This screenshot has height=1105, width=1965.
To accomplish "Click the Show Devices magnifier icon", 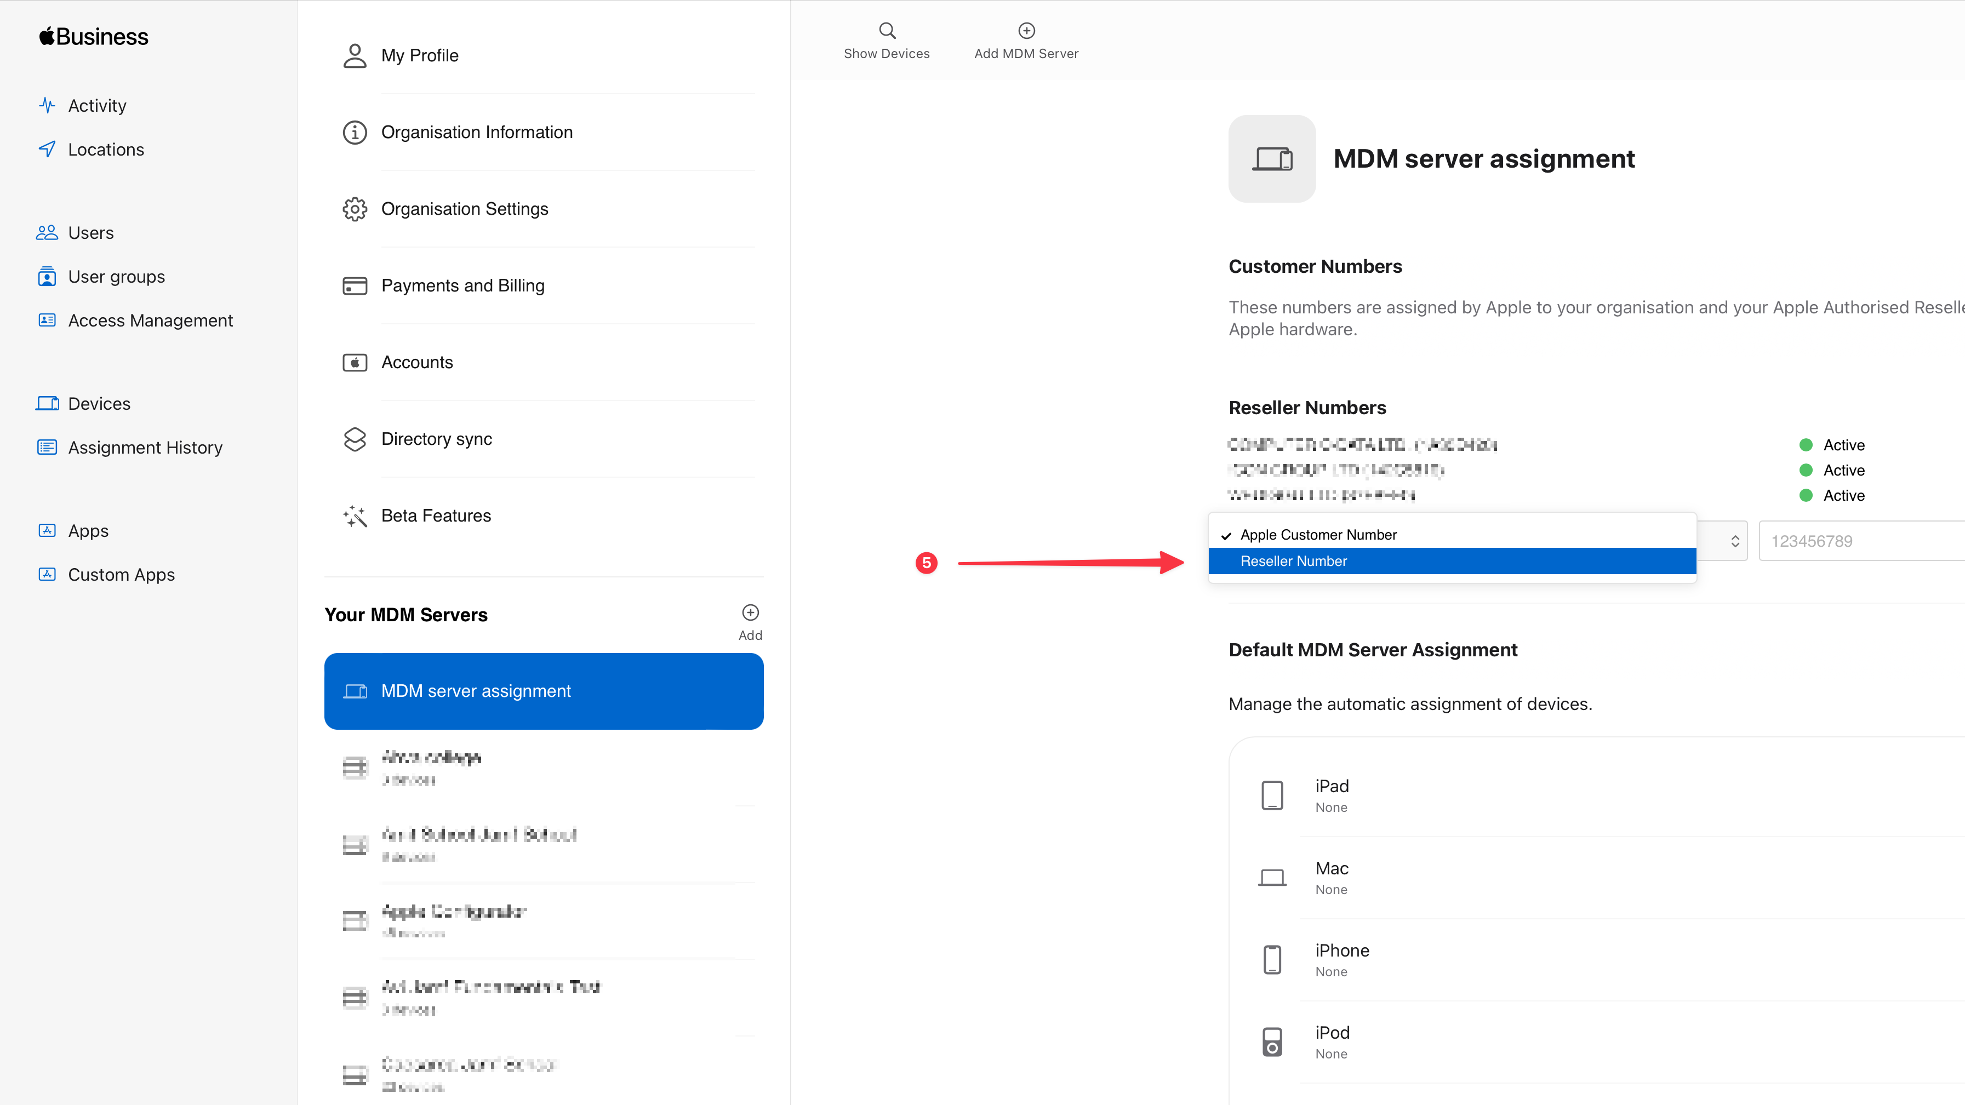I will tap(887, 31).
